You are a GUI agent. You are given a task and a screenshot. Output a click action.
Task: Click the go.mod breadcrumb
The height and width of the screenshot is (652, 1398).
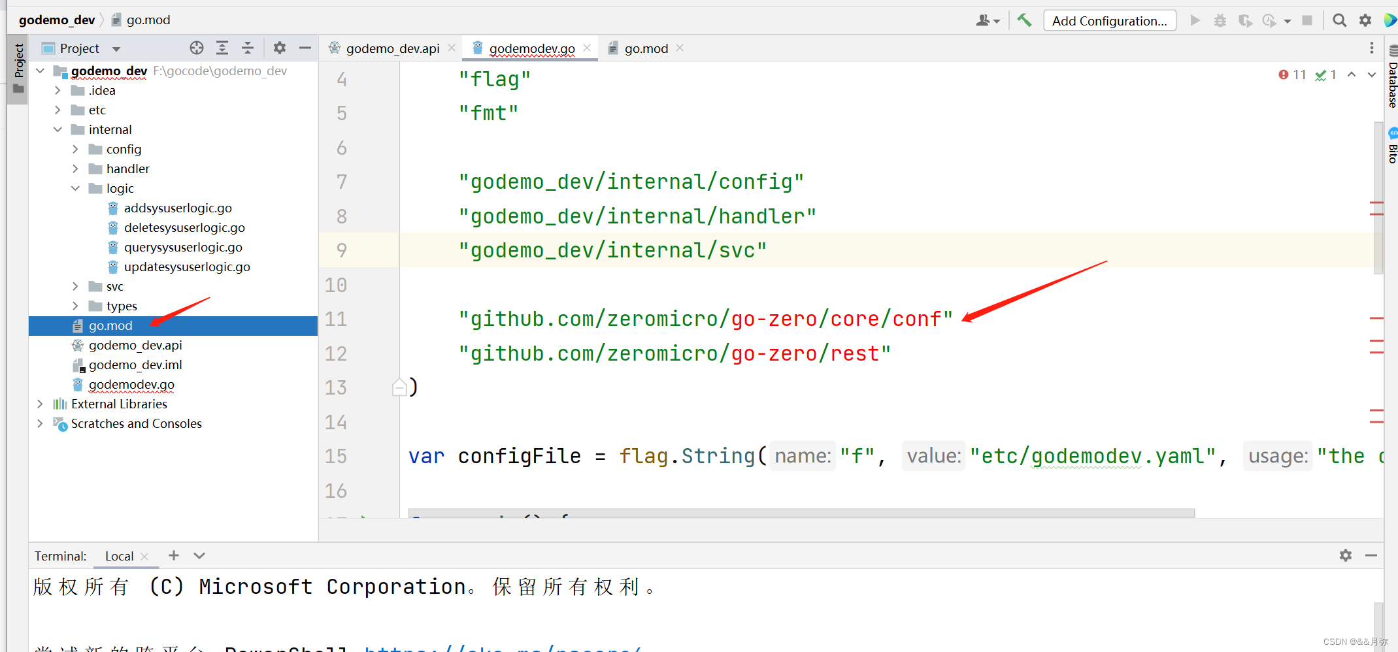click(x=141, y=20)
